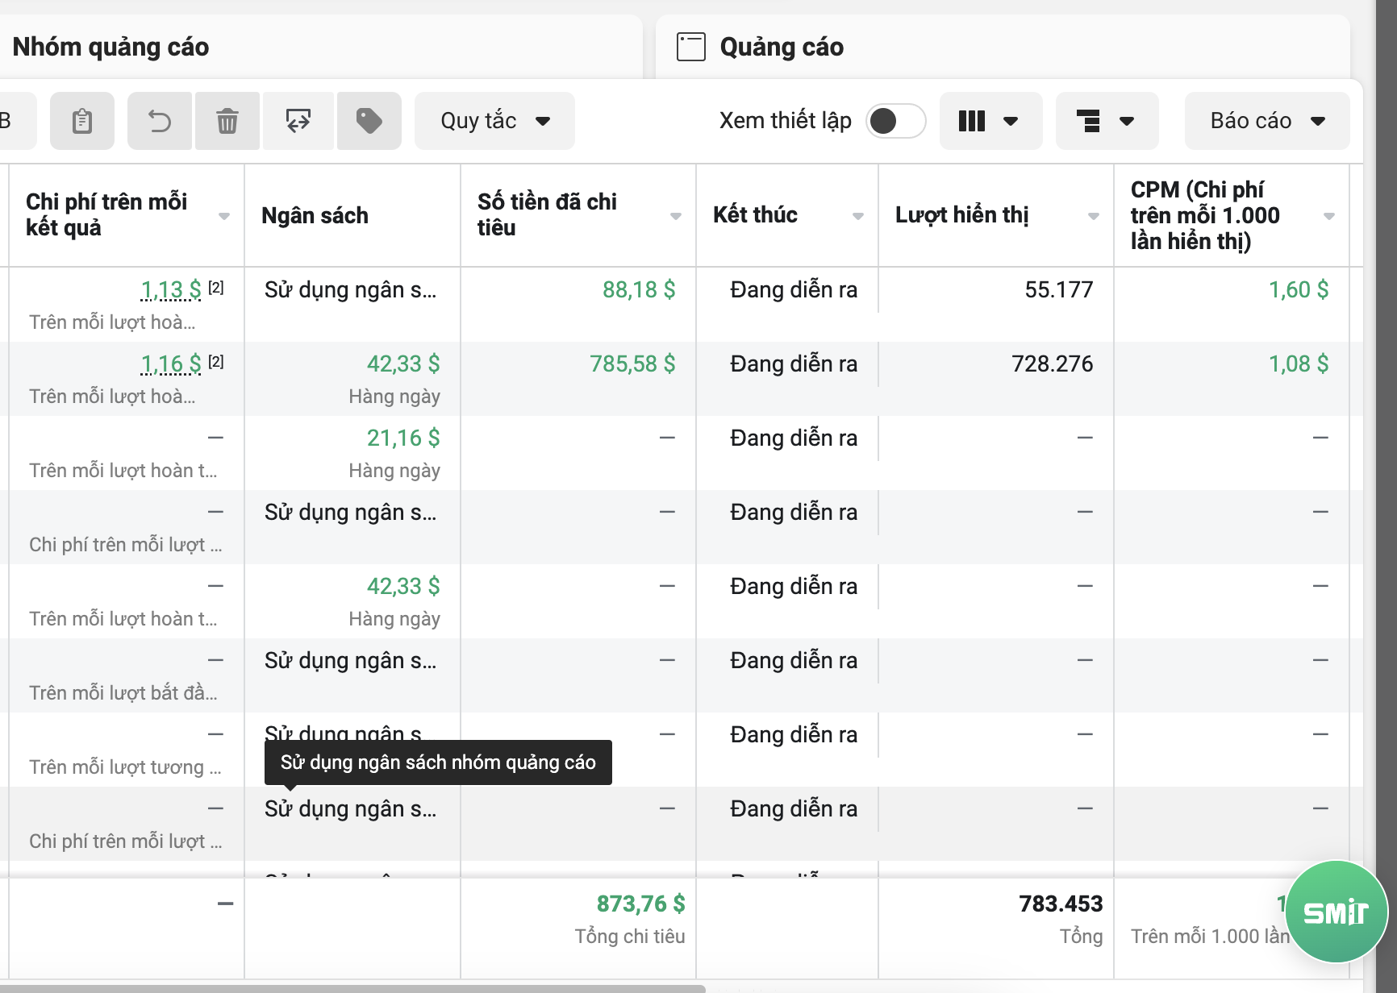Switch to the Quảng cáo tab
This screenshot has height=993, width=1397.
(x=781, y=47)
